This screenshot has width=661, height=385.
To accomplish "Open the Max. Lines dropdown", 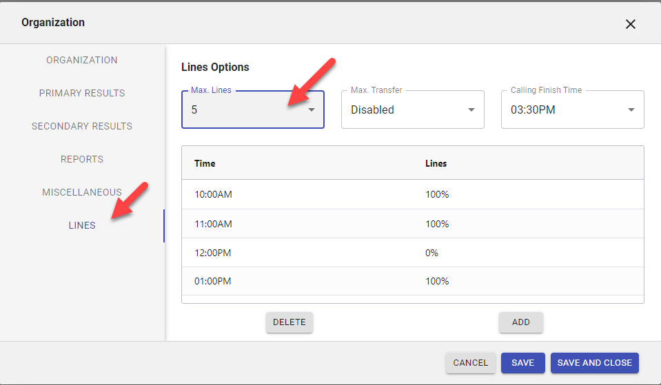I will pos(252,110).
